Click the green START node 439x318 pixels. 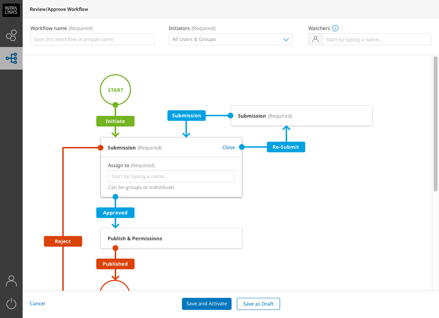115,89
